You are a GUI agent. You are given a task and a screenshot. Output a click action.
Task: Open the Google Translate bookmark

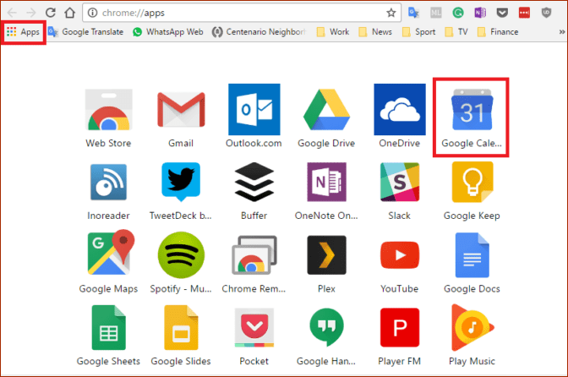point(86,32)
